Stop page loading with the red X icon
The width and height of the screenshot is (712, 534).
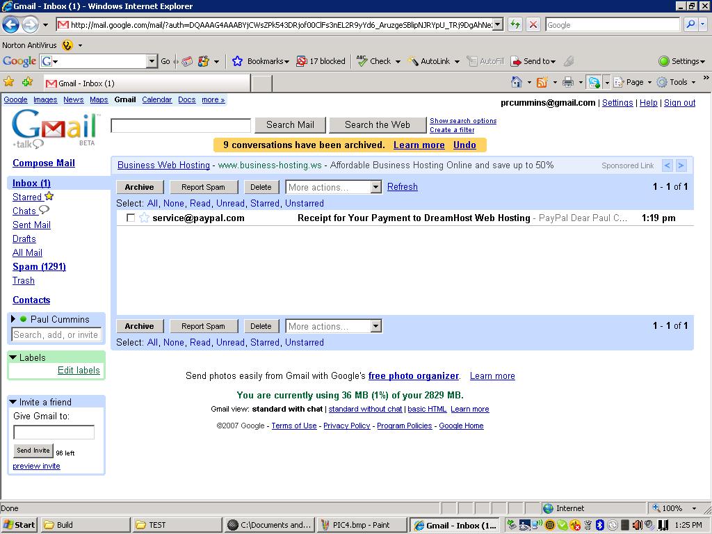coord(533,24)
